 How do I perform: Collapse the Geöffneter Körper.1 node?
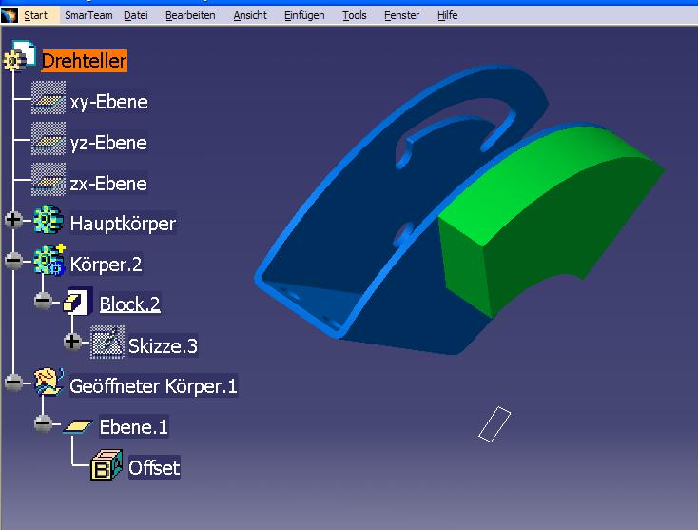tap(13, 382)
